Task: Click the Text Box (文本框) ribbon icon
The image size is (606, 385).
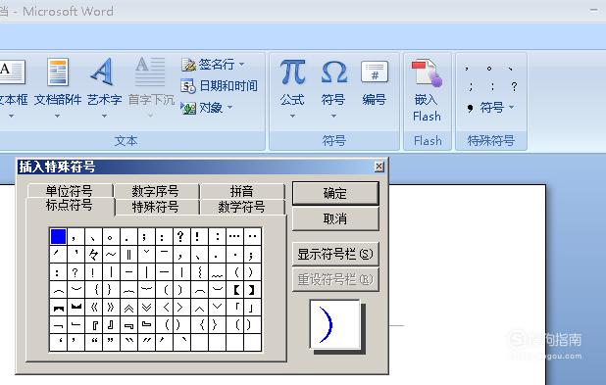Action: pyautogui.click(x=12, y=72)
